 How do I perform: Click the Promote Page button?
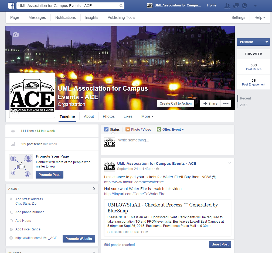tap(49, 175)
